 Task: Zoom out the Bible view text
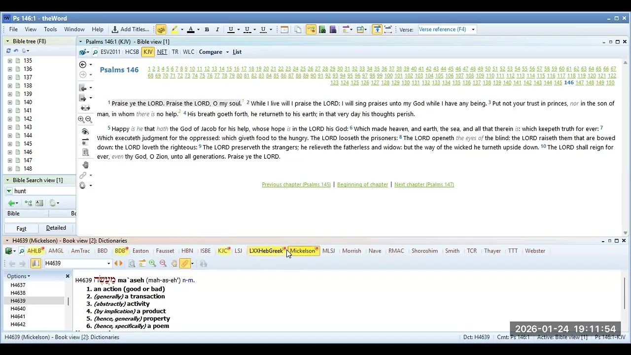coord(89,119)
